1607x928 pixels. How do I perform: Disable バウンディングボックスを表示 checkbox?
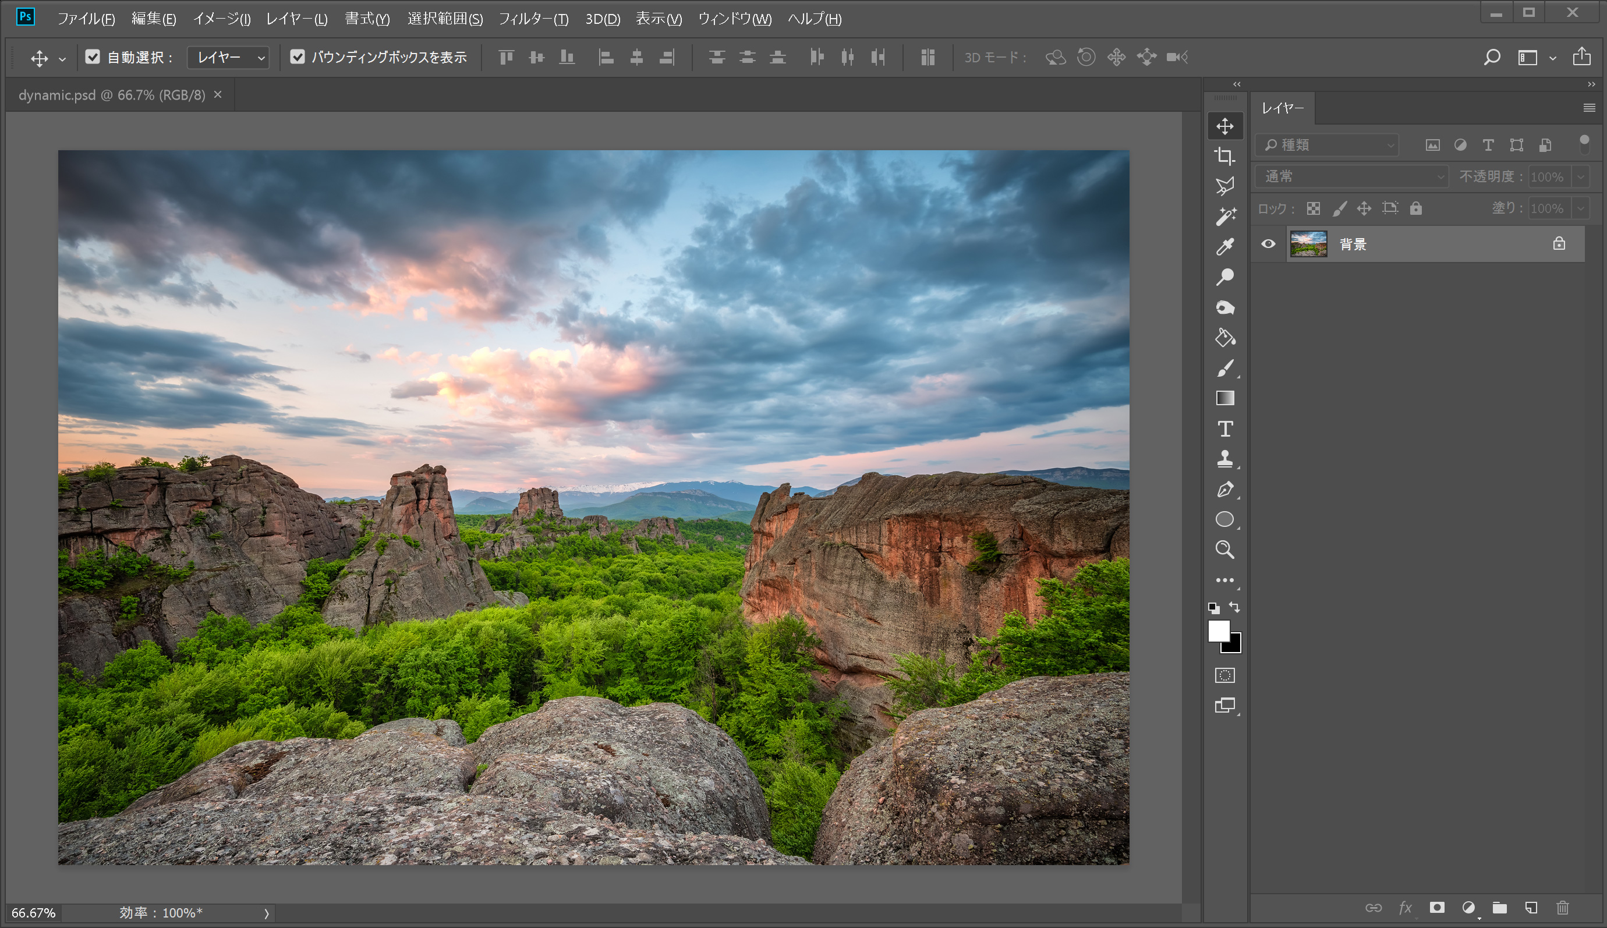pos(297,56)
